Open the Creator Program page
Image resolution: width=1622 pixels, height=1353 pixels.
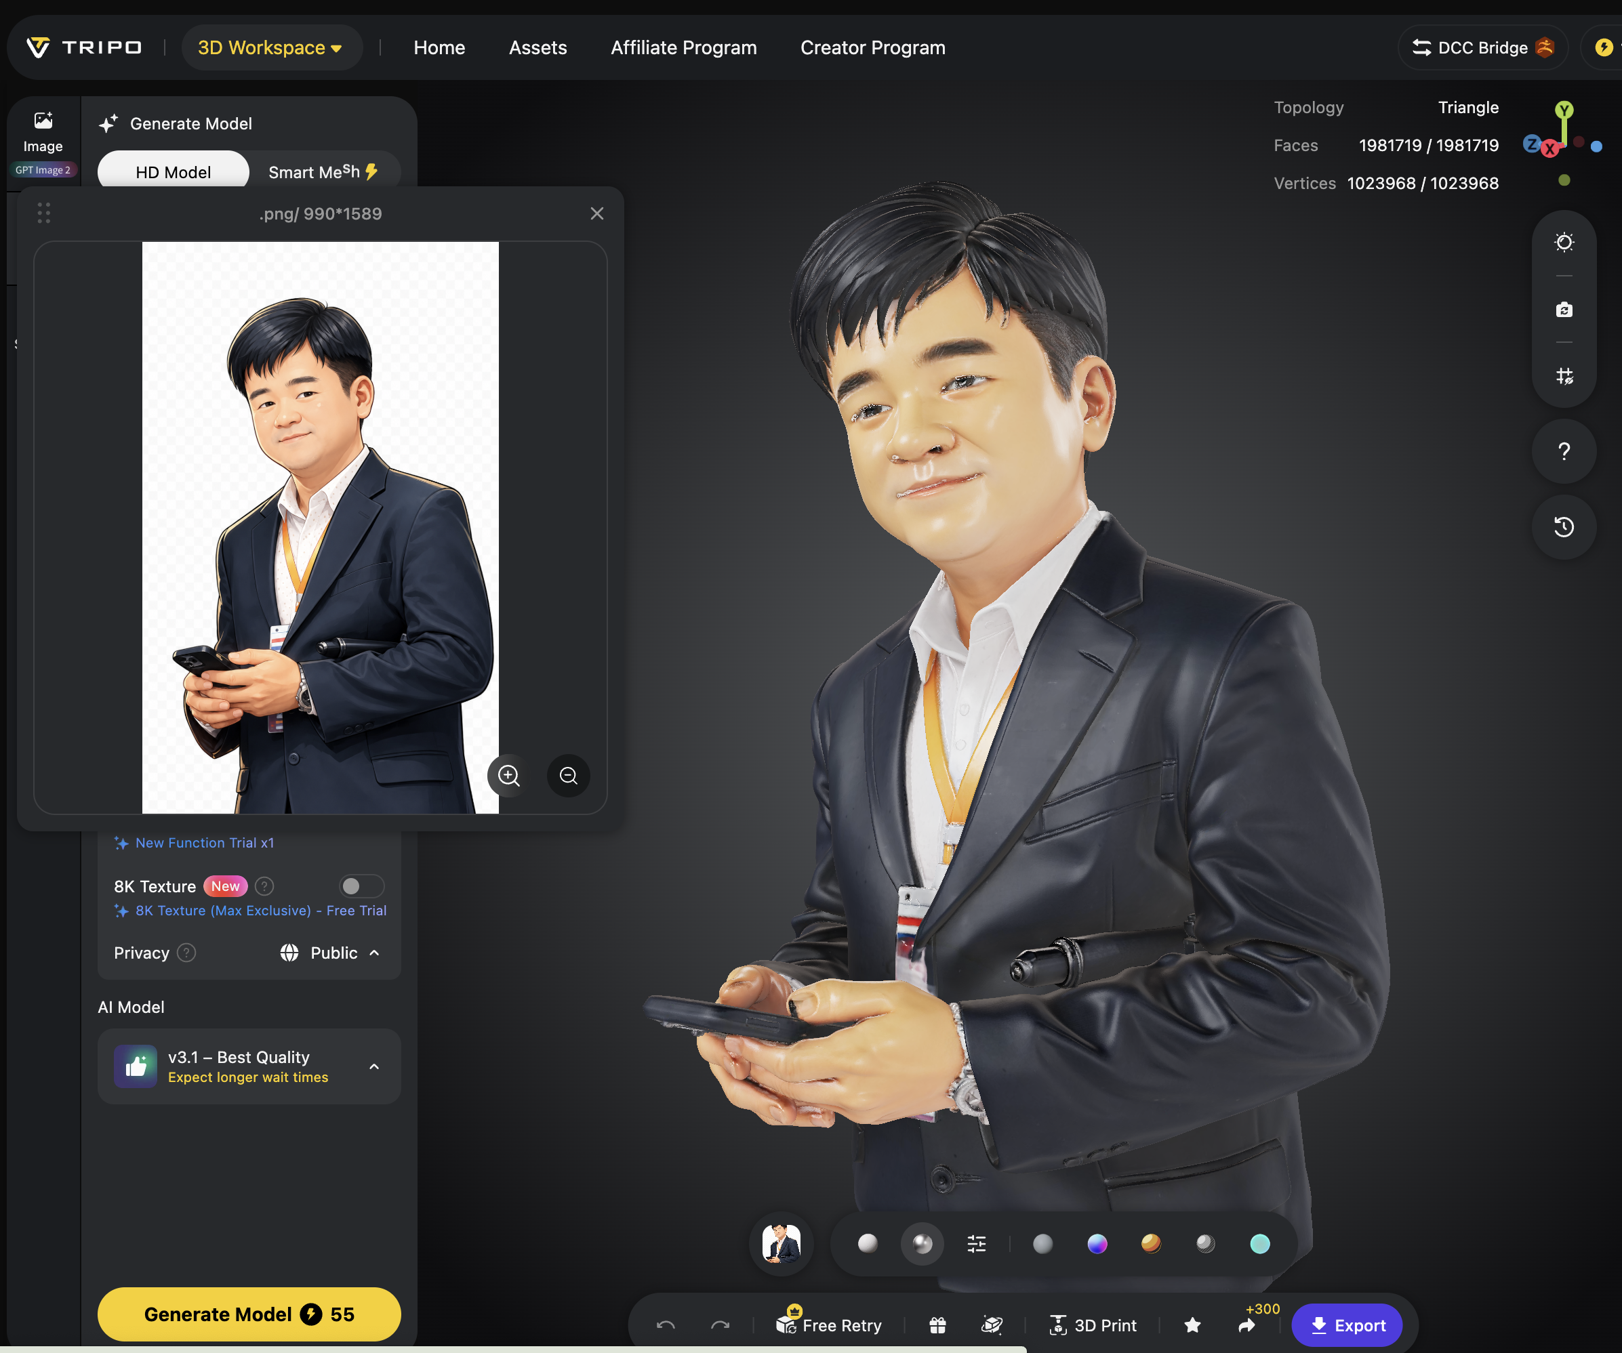(873, 48)
